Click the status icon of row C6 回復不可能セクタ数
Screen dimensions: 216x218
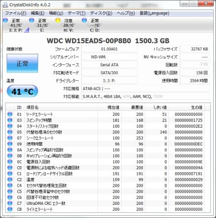[10, 197]
